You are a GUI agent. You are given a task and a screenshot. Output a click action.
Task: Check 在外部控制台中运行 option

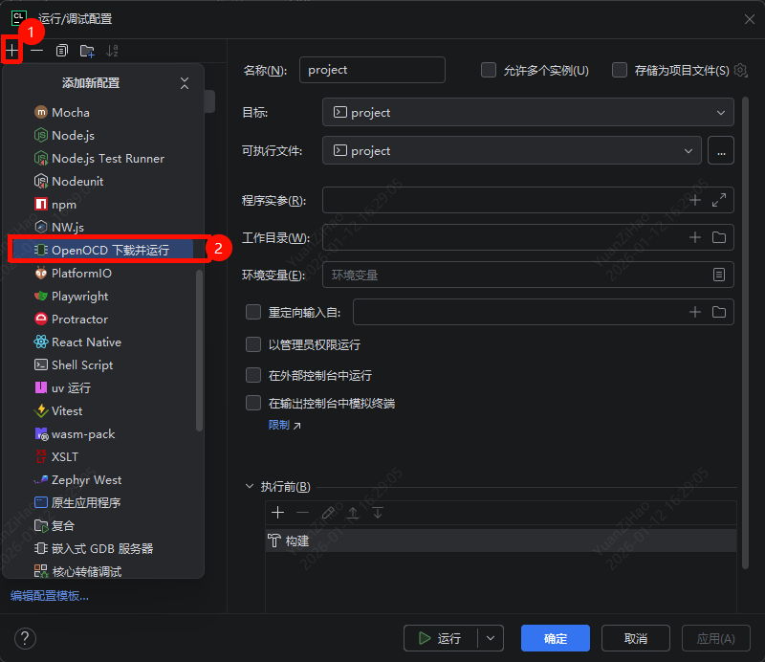(253, 375)
